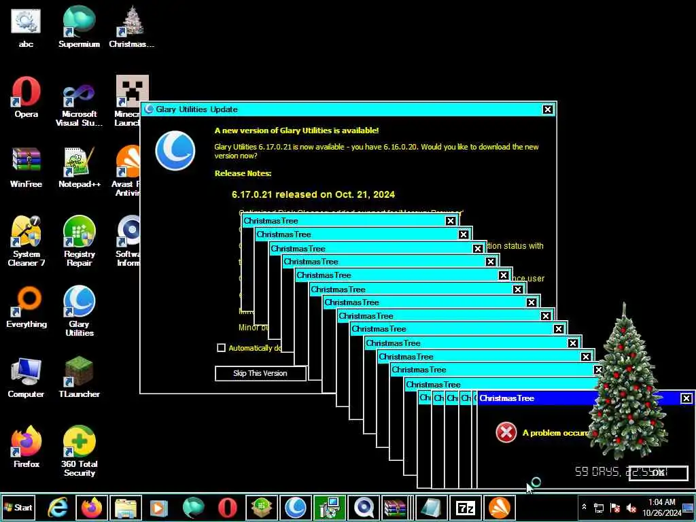Show hidden system tray icons
This screenshot has height=522, width=696.
pos(584,507)
